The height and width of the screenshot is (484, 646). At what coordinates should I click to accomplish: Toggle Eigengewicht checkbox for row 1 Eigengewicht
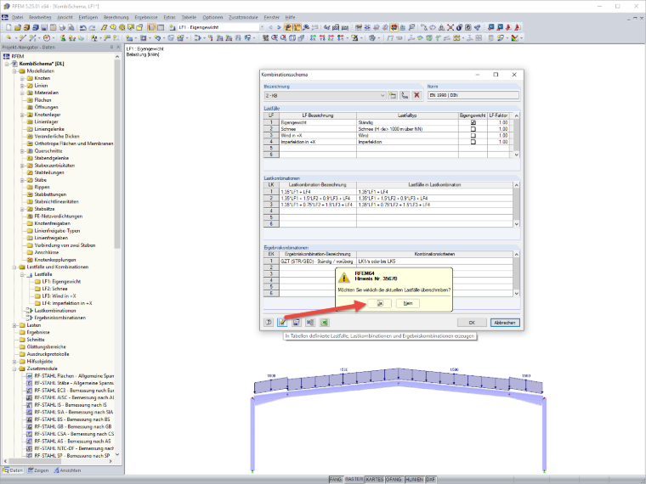pos(473,122)
